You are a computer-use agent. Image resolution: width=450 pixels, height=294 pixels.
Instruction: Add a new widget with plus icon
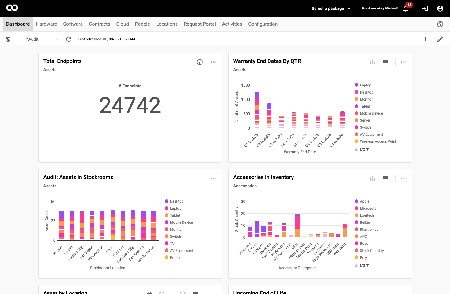coord(425,39)
